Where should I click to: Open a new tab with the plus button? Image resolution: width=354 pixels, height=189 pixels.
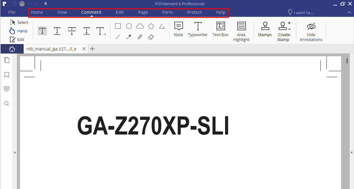[x=92, y=49]
